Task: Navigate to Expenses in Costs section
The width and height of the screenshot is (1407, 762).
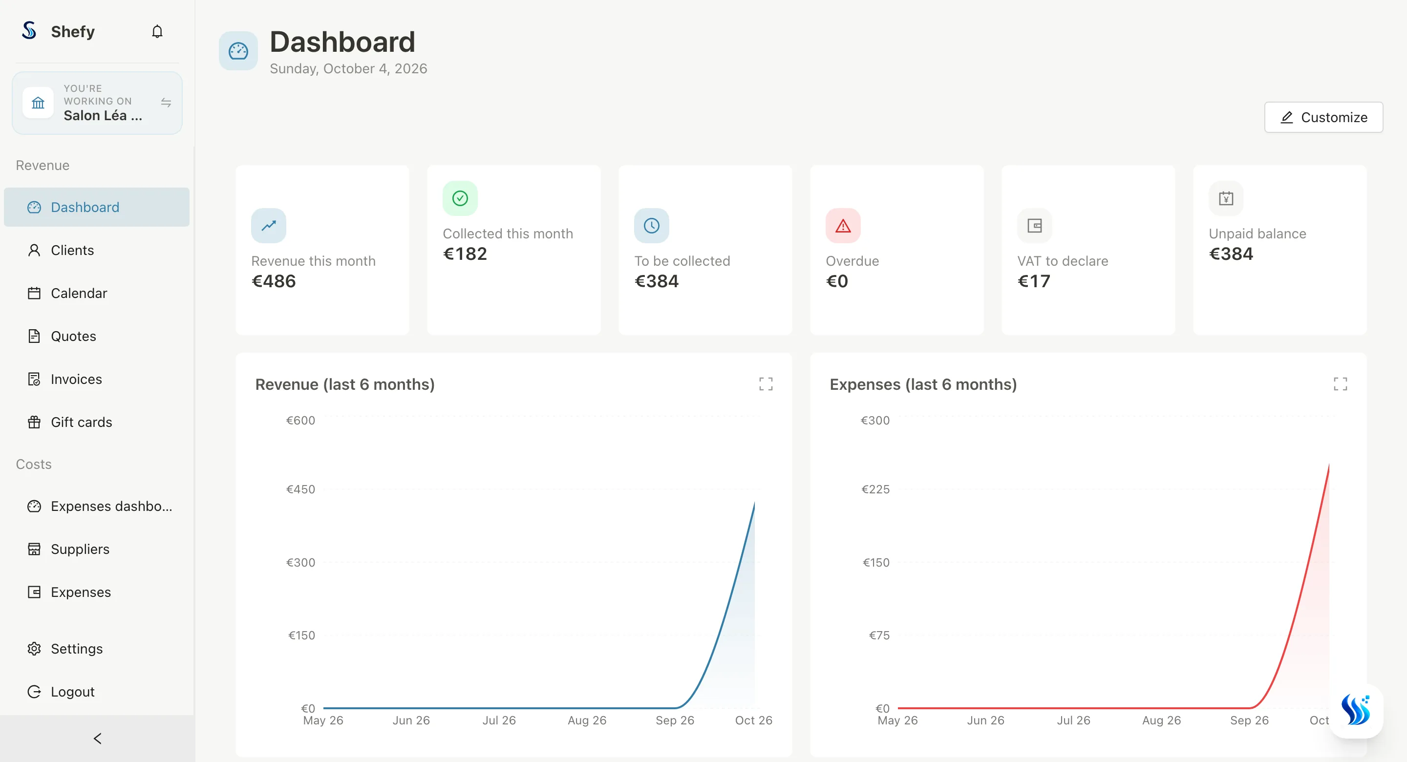Action: [97, 592]
